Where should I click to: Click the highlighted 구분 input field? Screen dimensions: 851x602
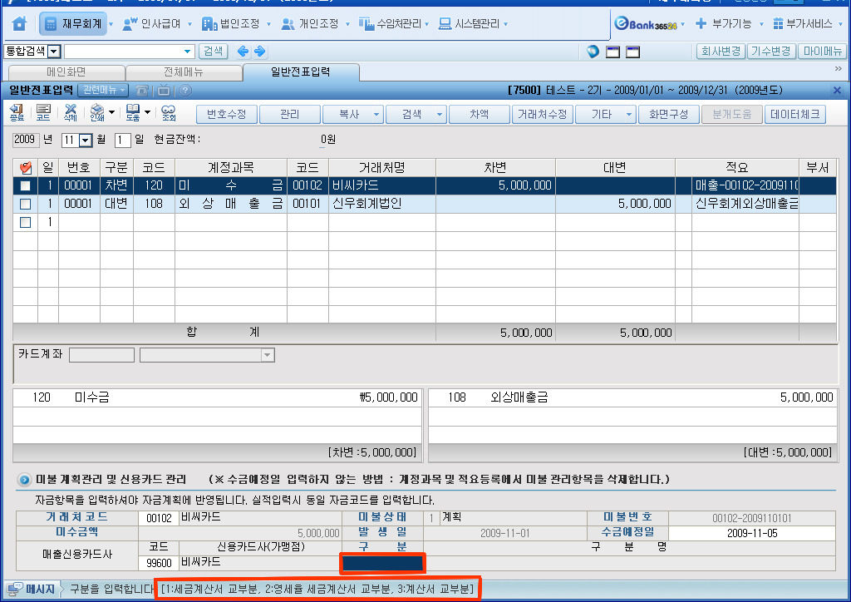[x=383, y=563]
